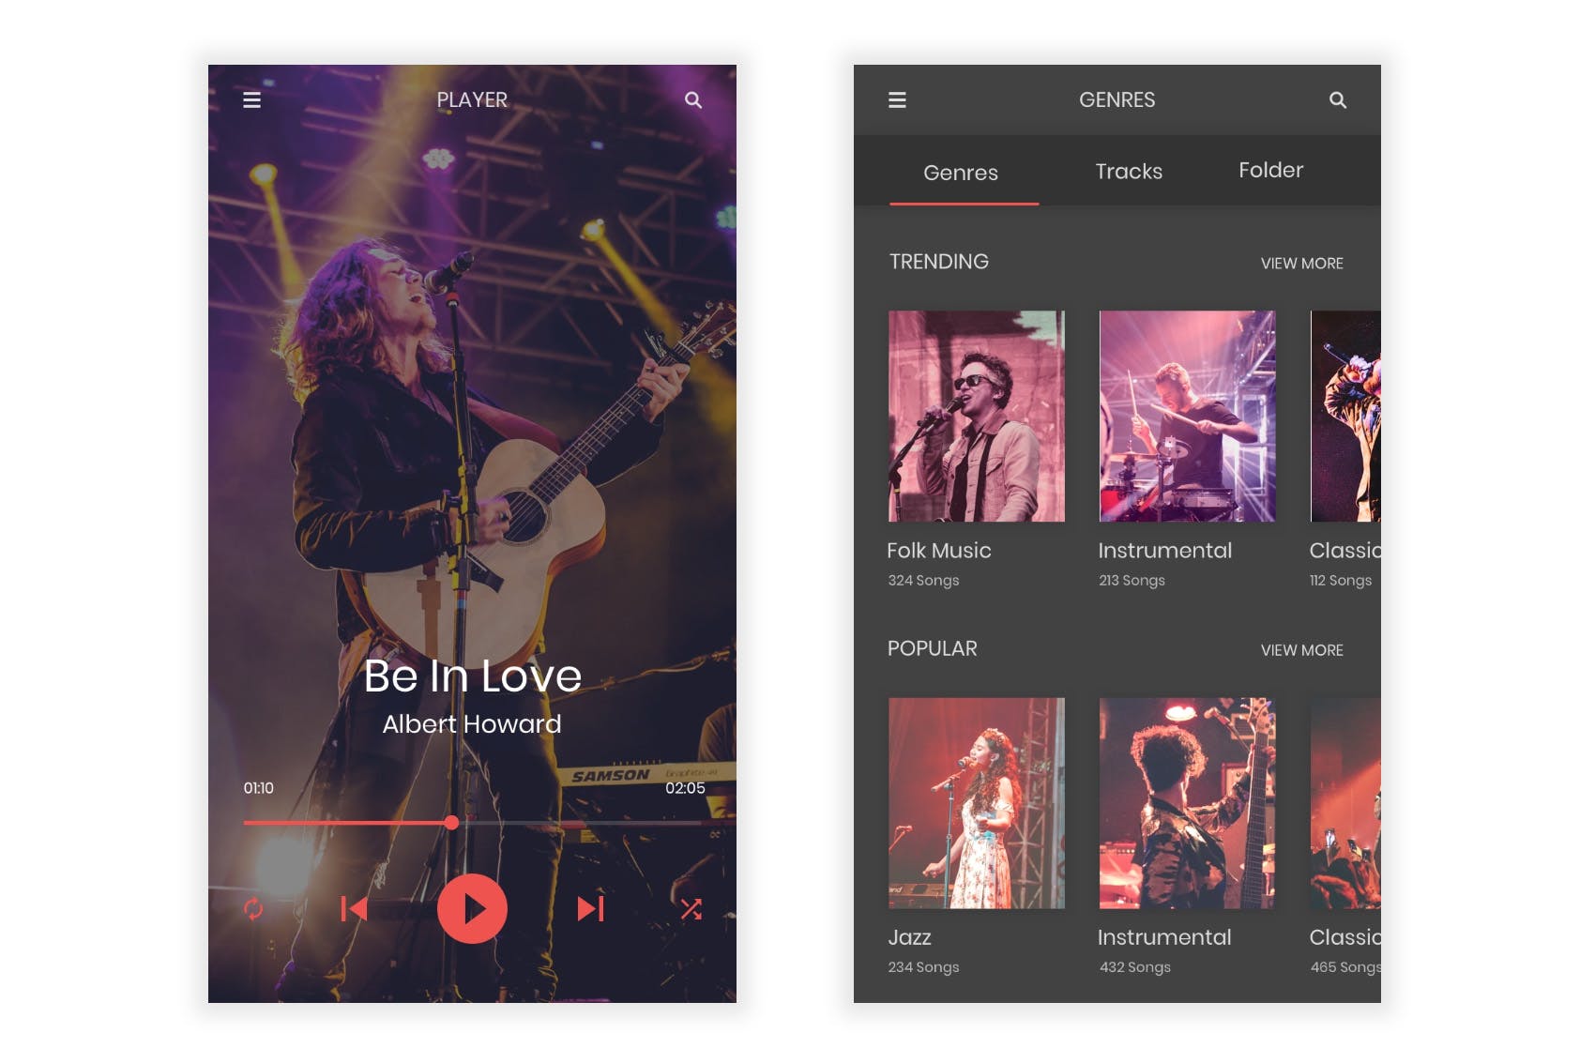Switch to the Tracks tab
Viewport: 1595px width, 1063px height.
pos(1129,171)
